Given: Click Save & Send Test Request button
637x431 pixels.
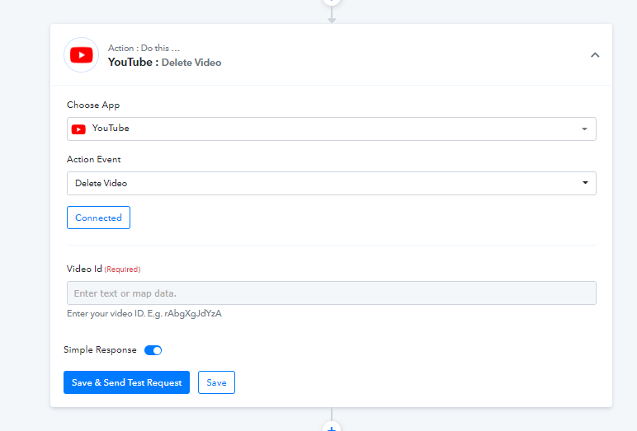Looking at the screenshot, I should click(127, 382).
